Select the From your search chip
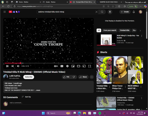The image size is (148, 116). pos(110,30)
